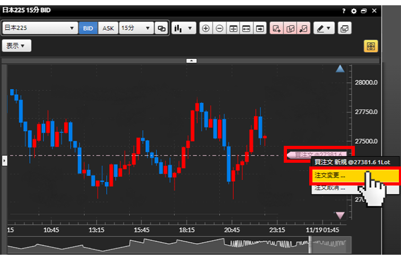Click the fit chart horizontally icon
The width and height of the screenshot is (401, 260).
tap(246, 28)
